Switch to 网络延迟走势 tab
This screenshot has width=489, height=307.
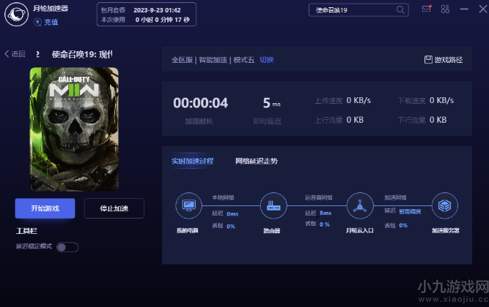coord(257,161)
